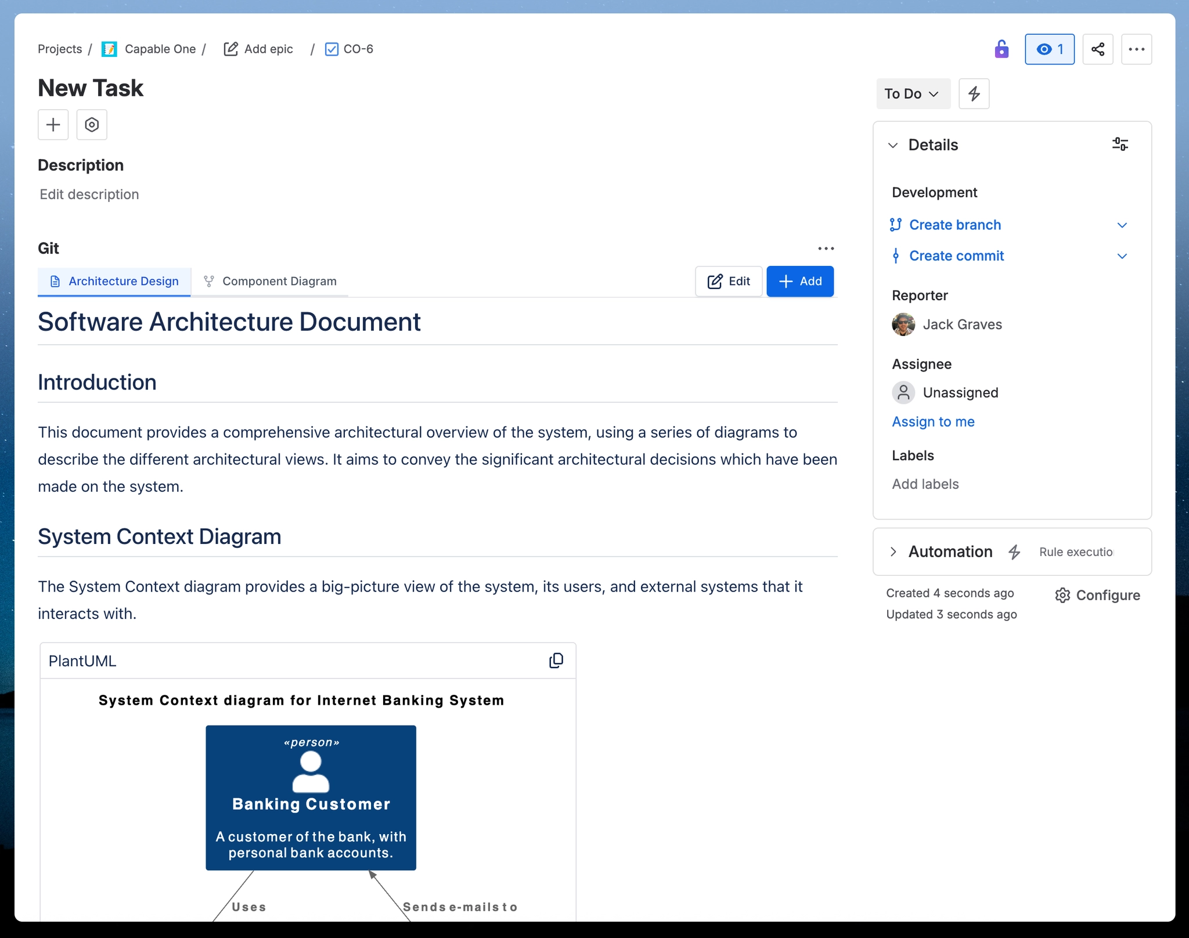
Task: Click the CO-6 task type checkbox icon
Action: (332, 49)
